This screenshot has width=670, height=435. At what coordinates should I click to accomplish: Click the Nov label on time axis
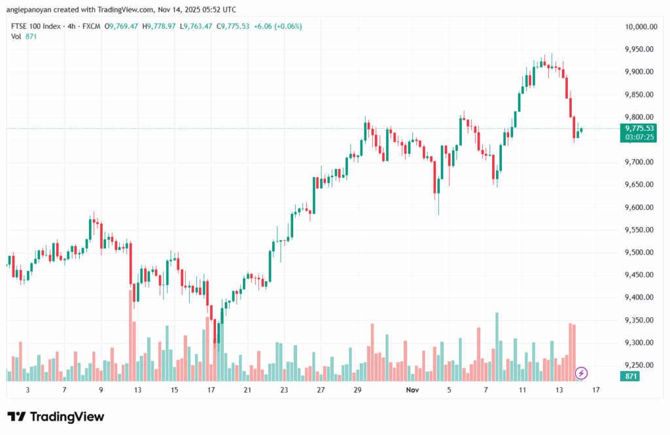pyautogui.click(x=412, y=390)
